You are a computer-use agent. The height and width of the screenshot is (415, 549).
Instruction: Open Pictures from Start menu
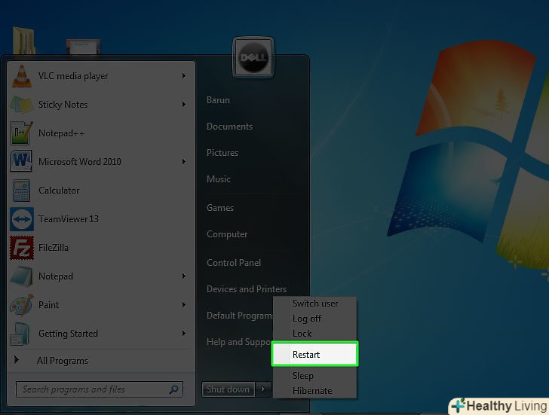[222, 153]
